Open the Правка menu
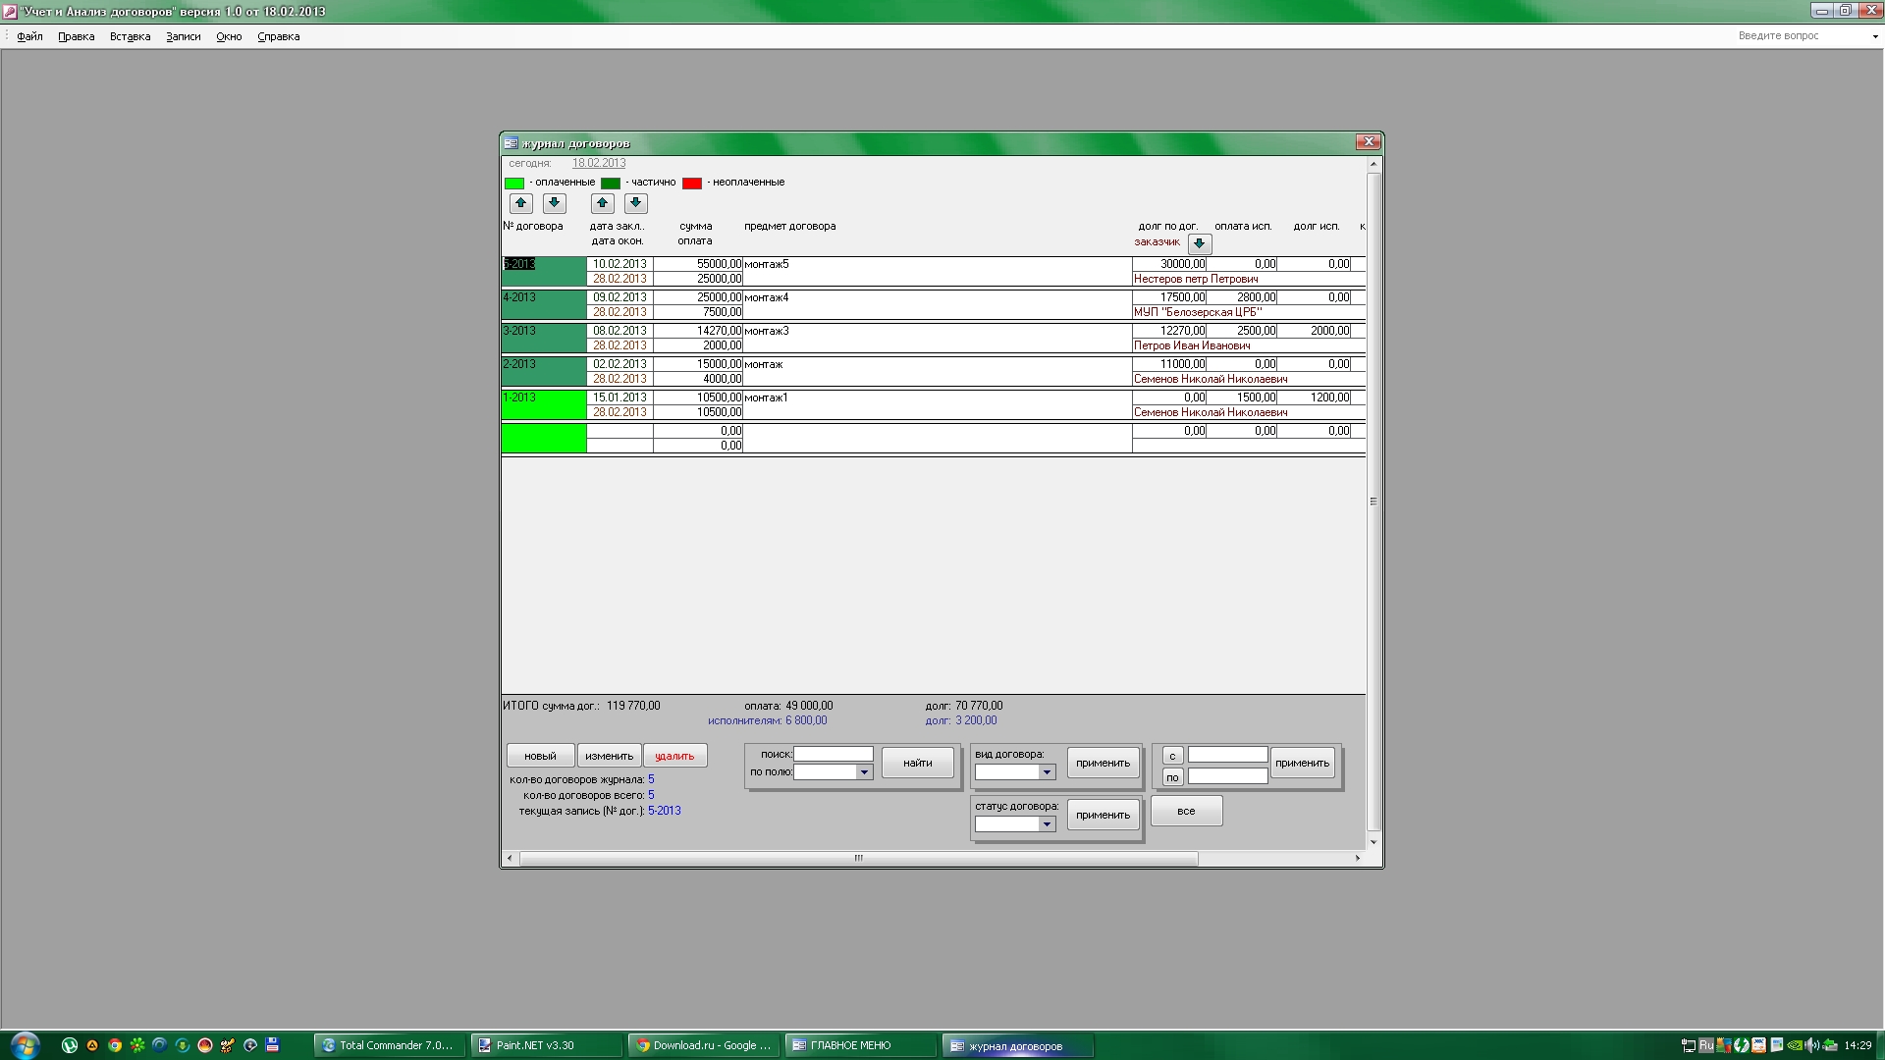This screenshot has width=1885, height=1060. click(x=76, y=36)
